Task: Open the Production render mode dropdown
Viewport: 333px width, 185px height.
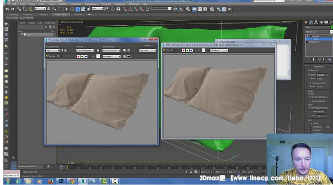Action: pyautogui.click(x=147, y=50)
